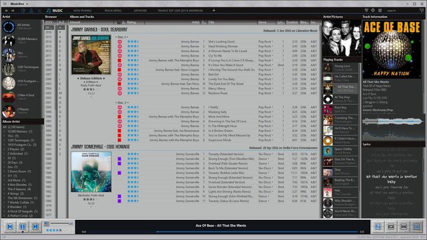The width and height of the screenshot is (427, 240).
Task: Open Pop Rock genre dropdown for Bad Girl
Action: pyautogui.click(x=266, y=74)
